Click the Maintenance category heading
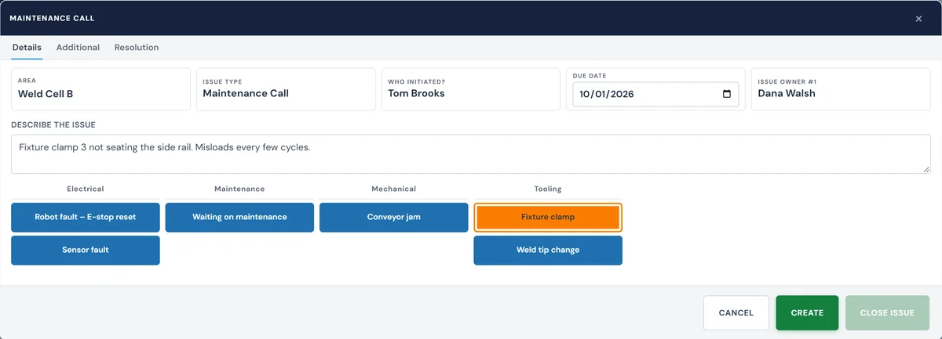Image resolution: width=942 pixels, height=339 pixels. [x=239, y=189]
